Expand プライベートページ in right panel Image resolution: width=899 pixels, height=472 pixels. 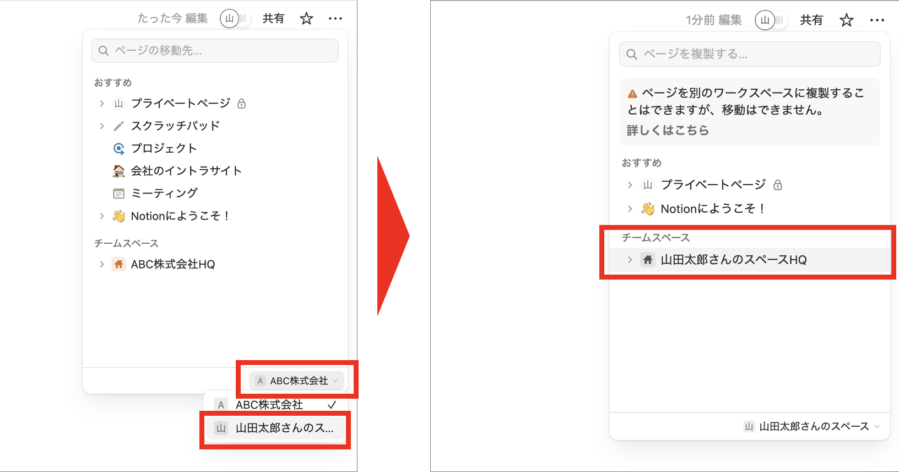pyautogui.click(x=630, y=185)
